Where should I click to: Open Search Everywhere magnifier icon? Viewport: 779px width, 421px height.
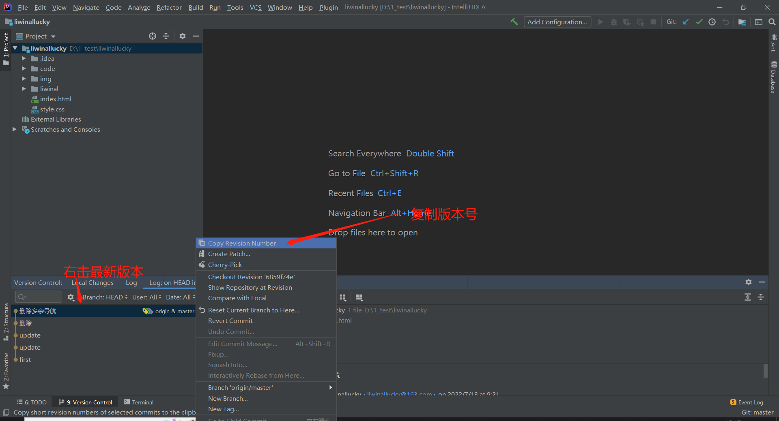click(772, 22)
